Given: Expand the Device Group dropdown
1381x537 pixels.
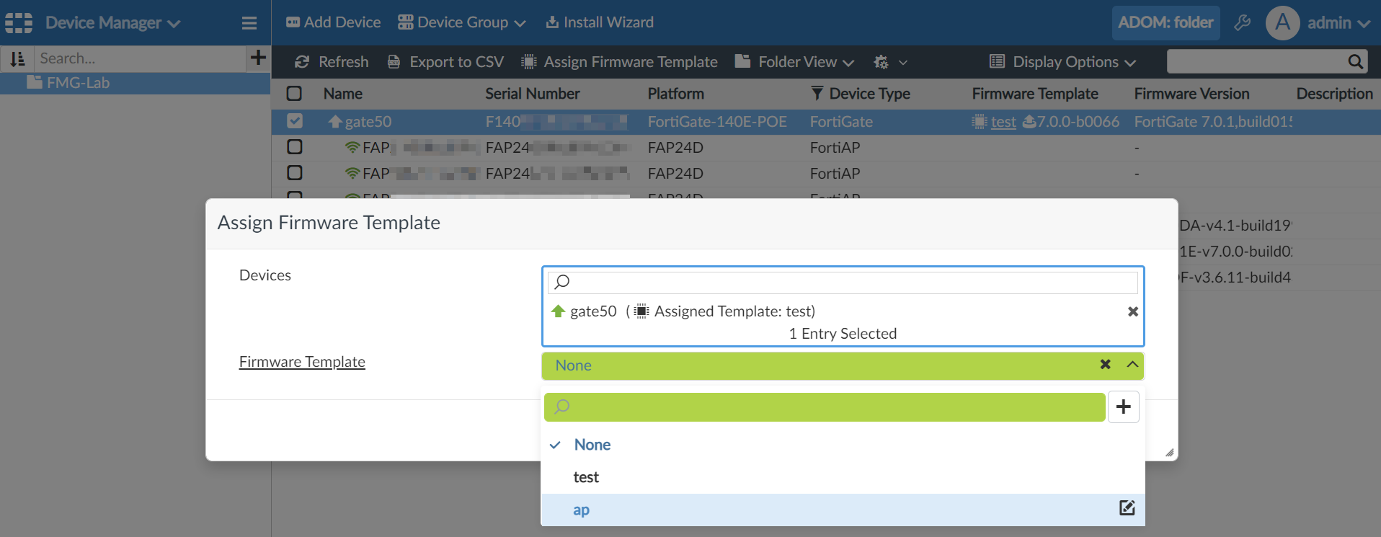Looking at the screenshot, I should click(x=462, y=22).
